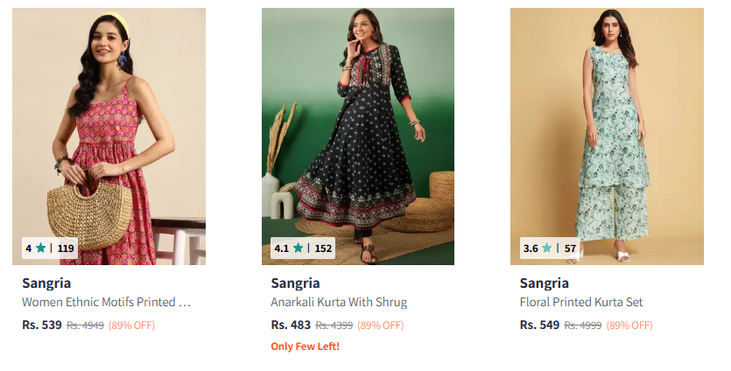Image resolution: width=731 pixels, height=371 pixels.
Task: Click Sangria brand name under floral kurta set
Action: click(544, 283)
